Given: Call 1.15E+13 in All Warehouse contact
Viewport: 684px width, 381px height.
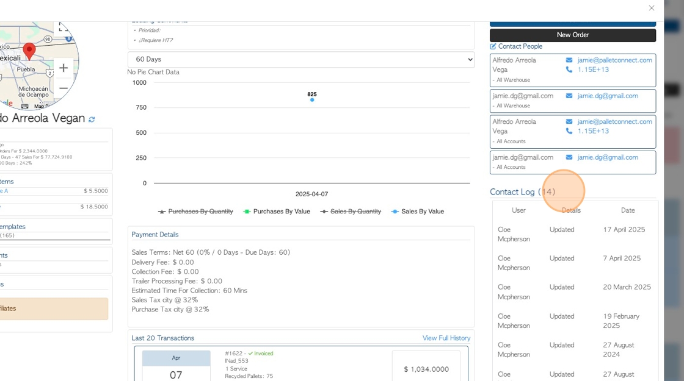Looking at the screenshot, I should click(x=593, y=69).
